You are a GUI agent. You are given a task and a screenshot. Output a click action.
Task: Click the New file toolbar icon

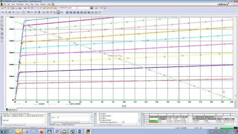click(3, 8)
